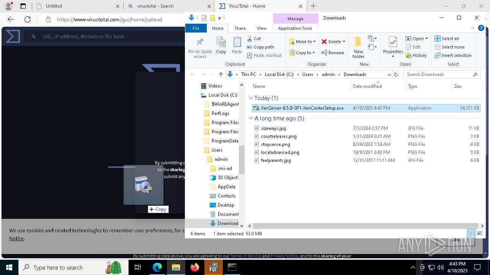
Task: Click Pin to Quick access icon
Action: click(x=200, y=48)
